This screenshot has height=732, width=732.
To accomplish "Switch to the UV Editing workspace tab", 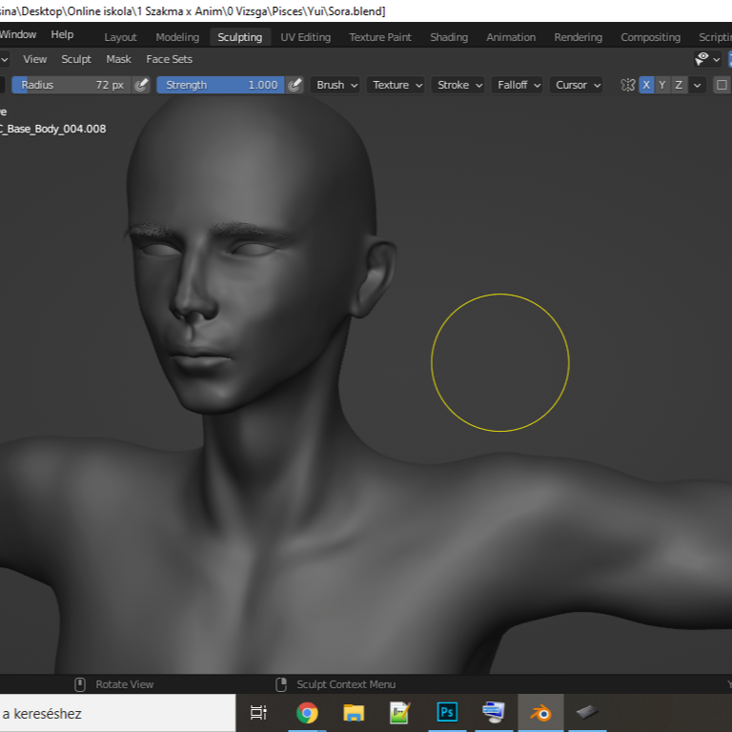I will pos(305,37).
